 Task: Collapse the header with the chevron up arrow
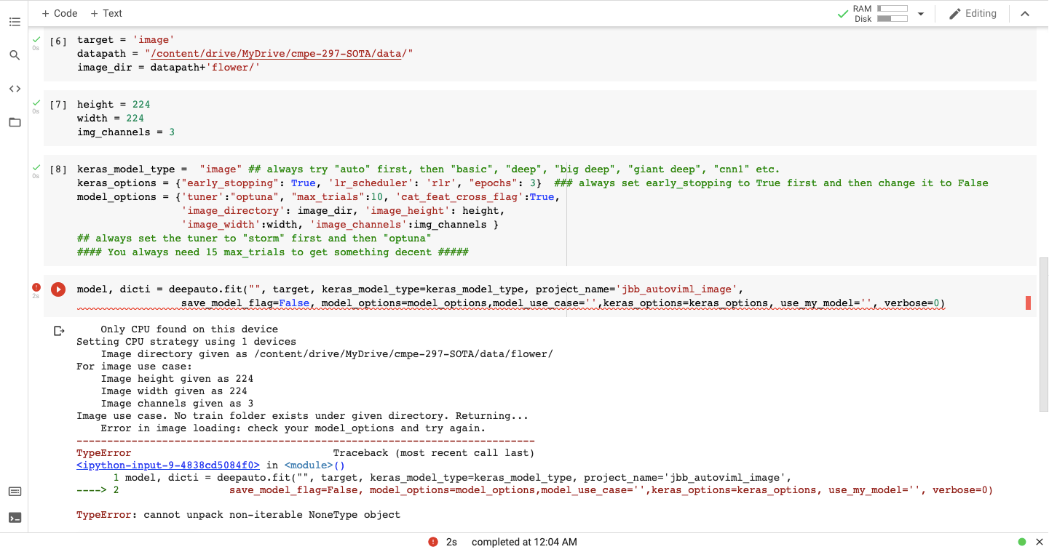point(1025,14)
